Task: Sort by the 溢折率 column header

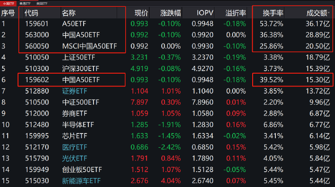Action: (x=235, y=13)
